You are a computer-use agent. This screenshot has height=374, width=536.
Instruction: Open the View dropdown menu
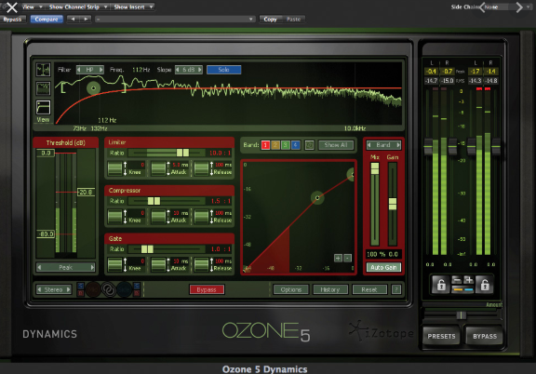[32, 7]
